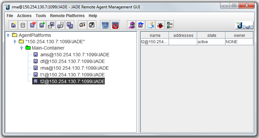
Task: Click the Jade logo in toolbar
Action: 244,25
